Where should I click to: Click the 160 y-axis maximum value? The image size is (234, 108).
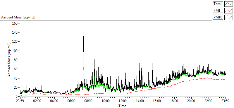[16, 23]
